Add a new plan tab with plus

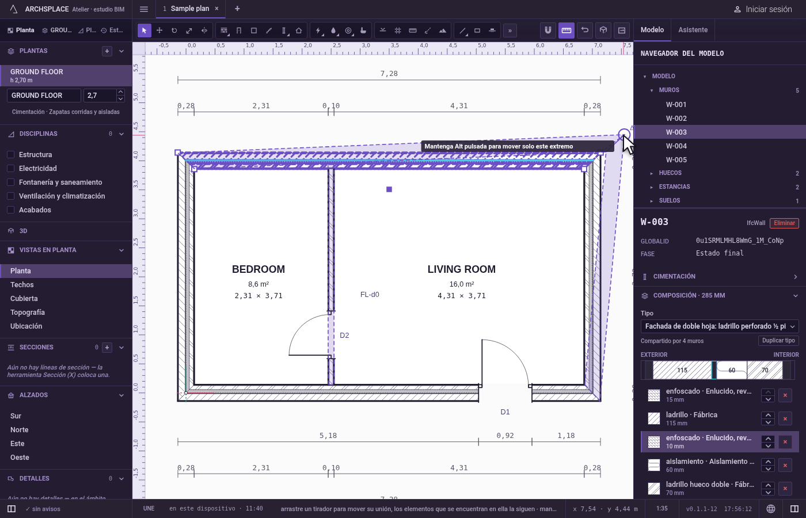[237, 9]
